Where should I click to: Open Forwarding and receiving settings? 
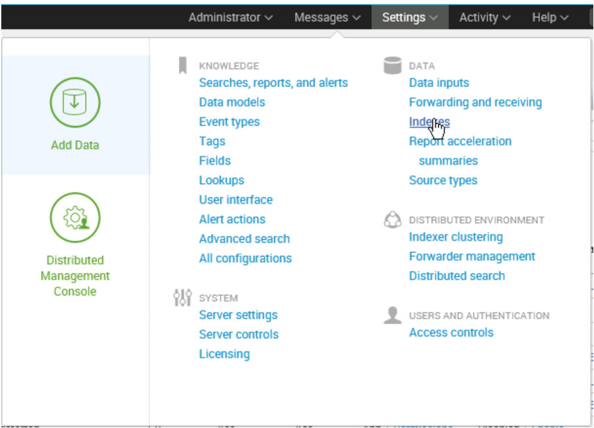click(x=475, y=102)
